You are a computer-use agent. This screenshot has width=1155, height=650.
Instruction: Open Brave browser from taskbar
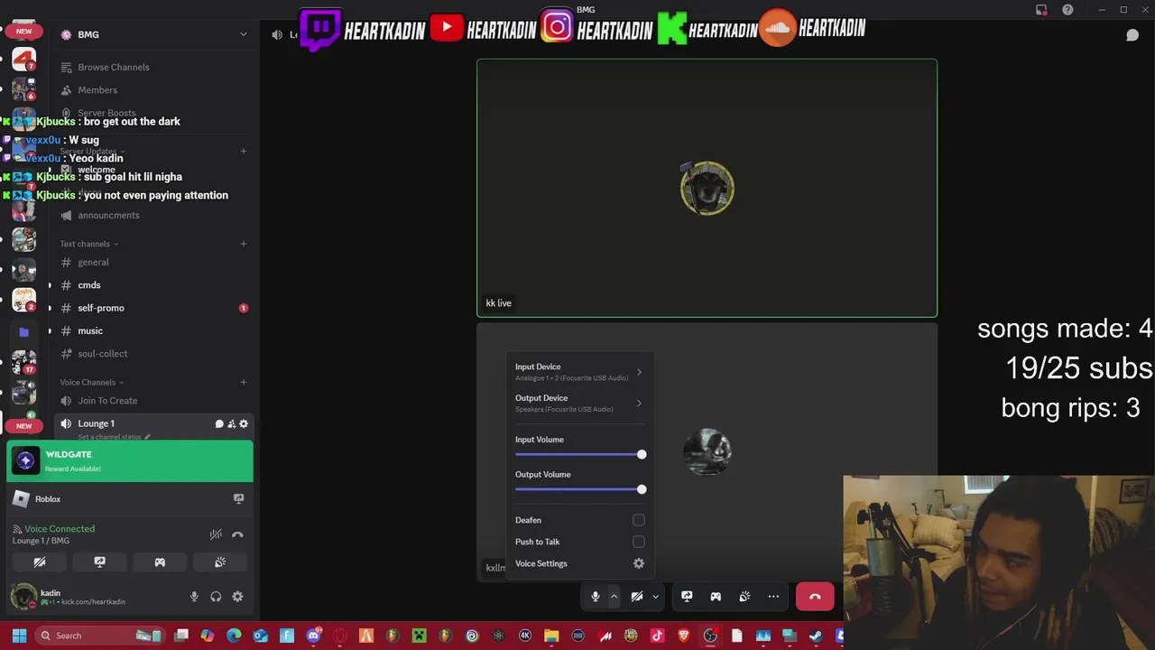(x=683, y=636)
